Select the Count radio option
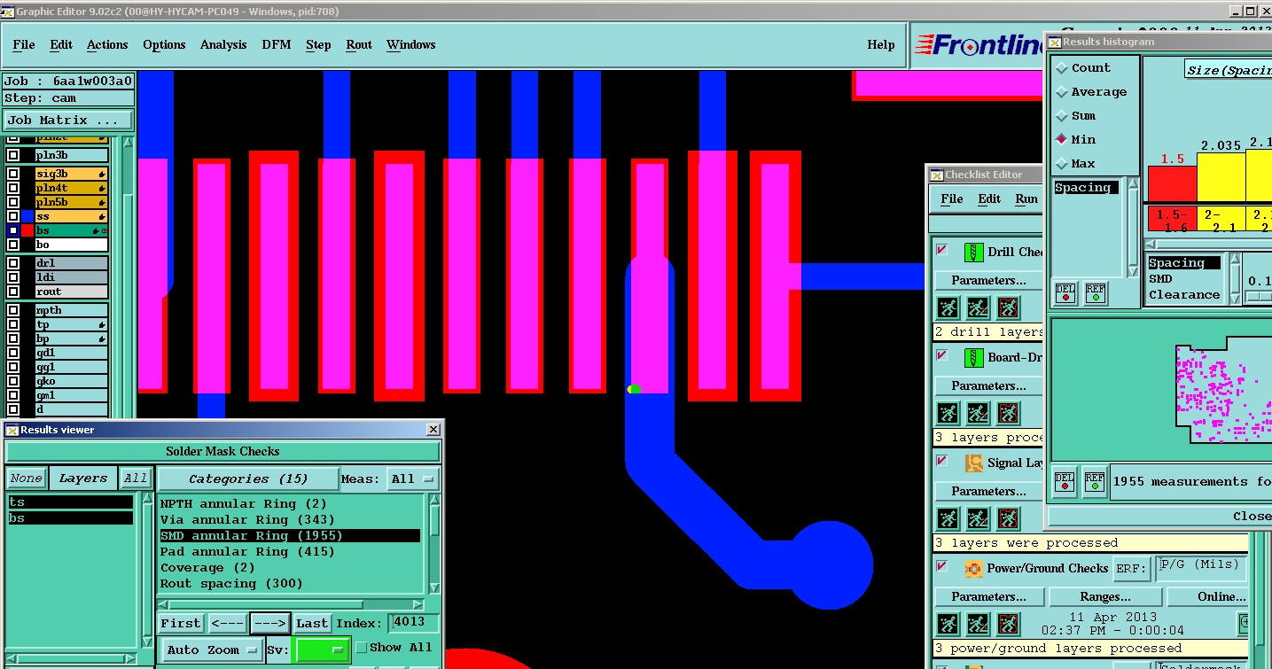 [x=1062, y=68]
